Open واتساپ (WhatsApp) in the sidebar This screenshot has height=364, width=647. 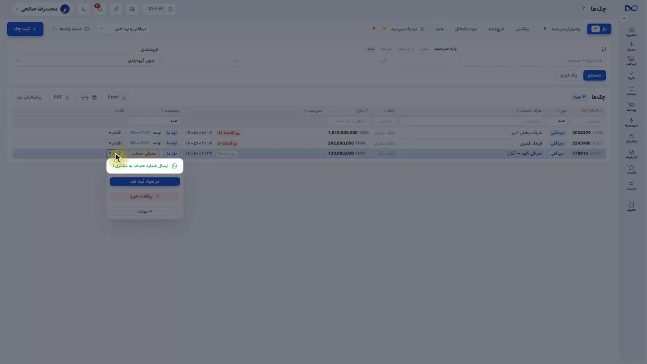(x=631, y=170)
